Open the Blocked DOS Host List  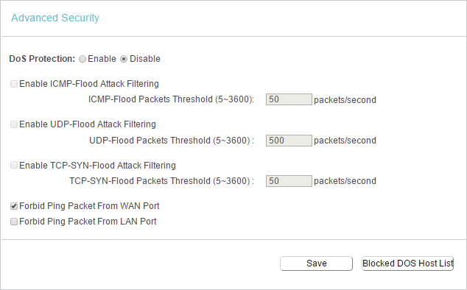click(x=408, y=264)
